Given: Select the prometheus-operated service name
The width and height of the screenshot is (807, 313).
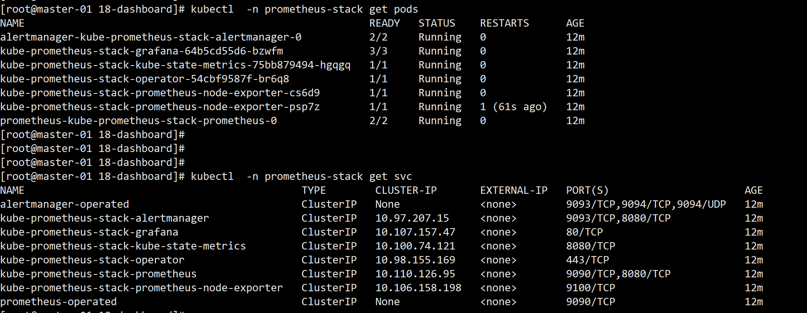Looking at the screenshot, I should click(x=59, y=302).
